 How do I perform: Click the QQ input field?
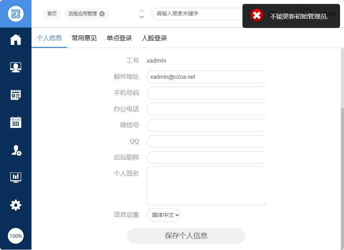tap(206, 141)
